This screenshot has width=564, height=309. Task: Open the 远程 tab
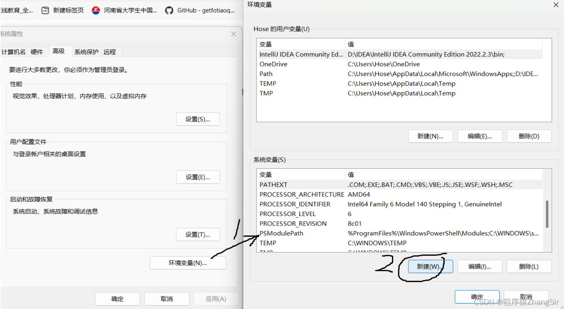[x=110, y=52]
